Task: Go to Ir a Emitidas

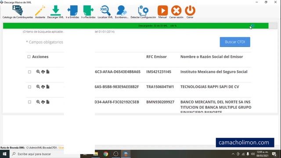Action: tap(72, 12)
